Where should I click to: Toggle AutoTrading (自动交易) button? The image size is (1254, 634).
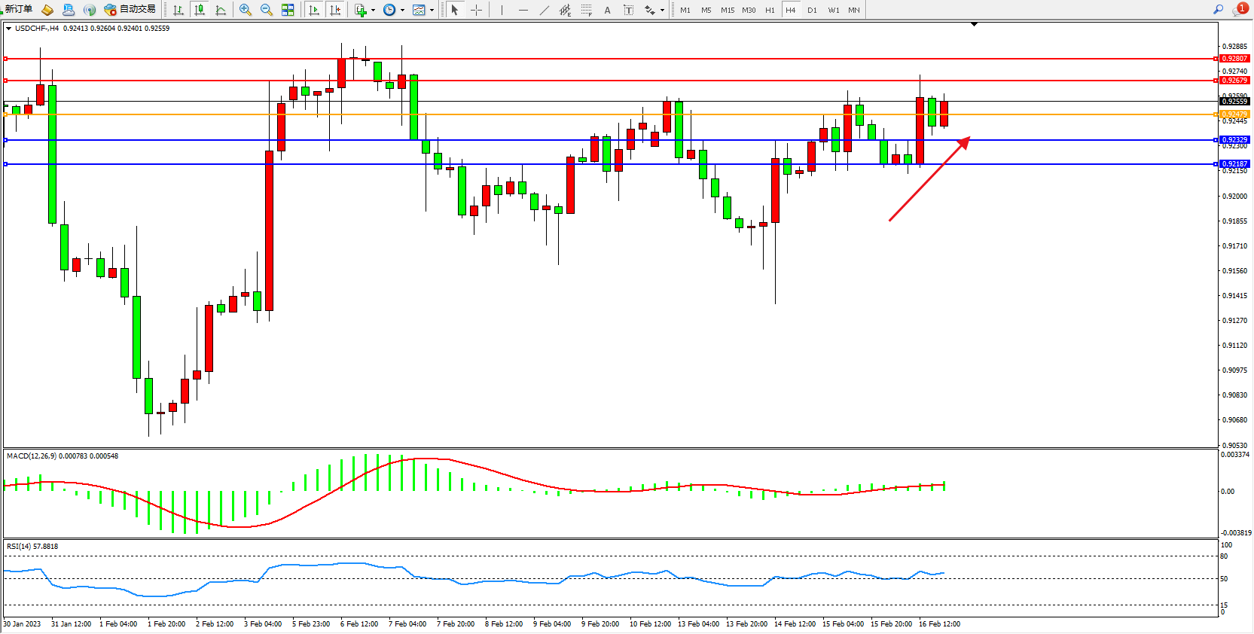pos(130,10)
